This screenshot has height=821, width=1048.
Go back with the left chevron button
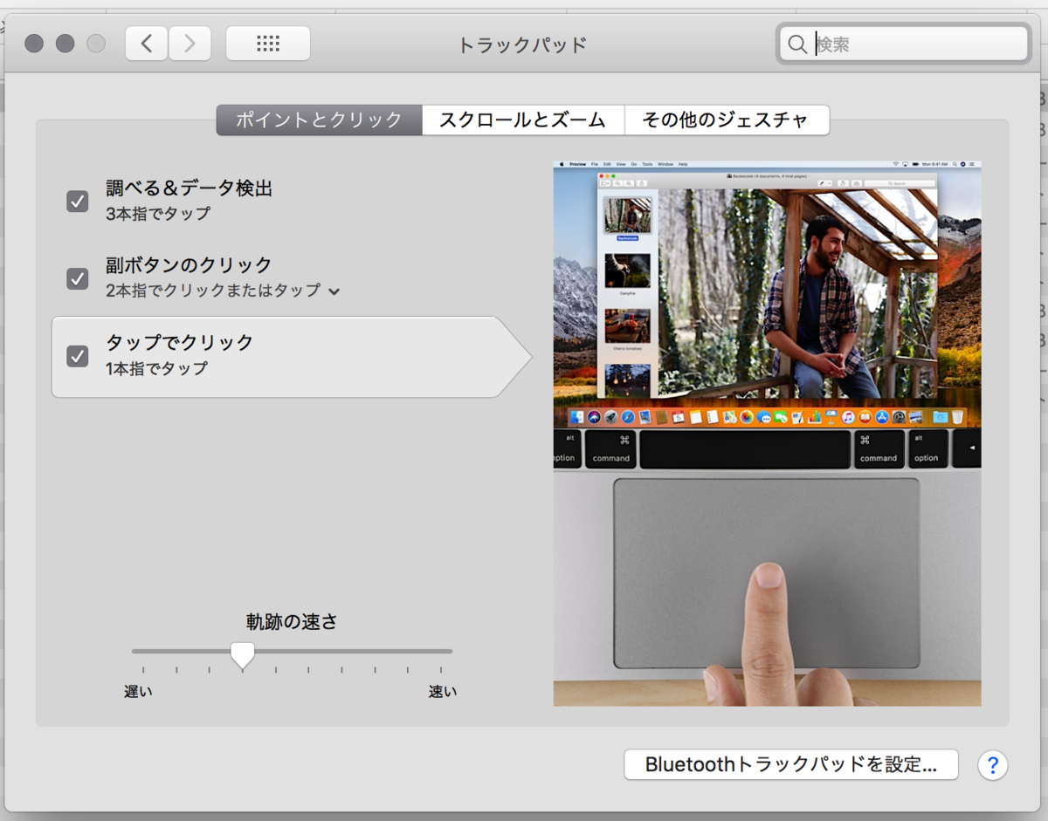tap(147, 44)
